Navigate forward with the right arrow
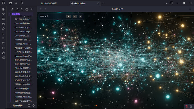194x109 pixels. (45, 9)
